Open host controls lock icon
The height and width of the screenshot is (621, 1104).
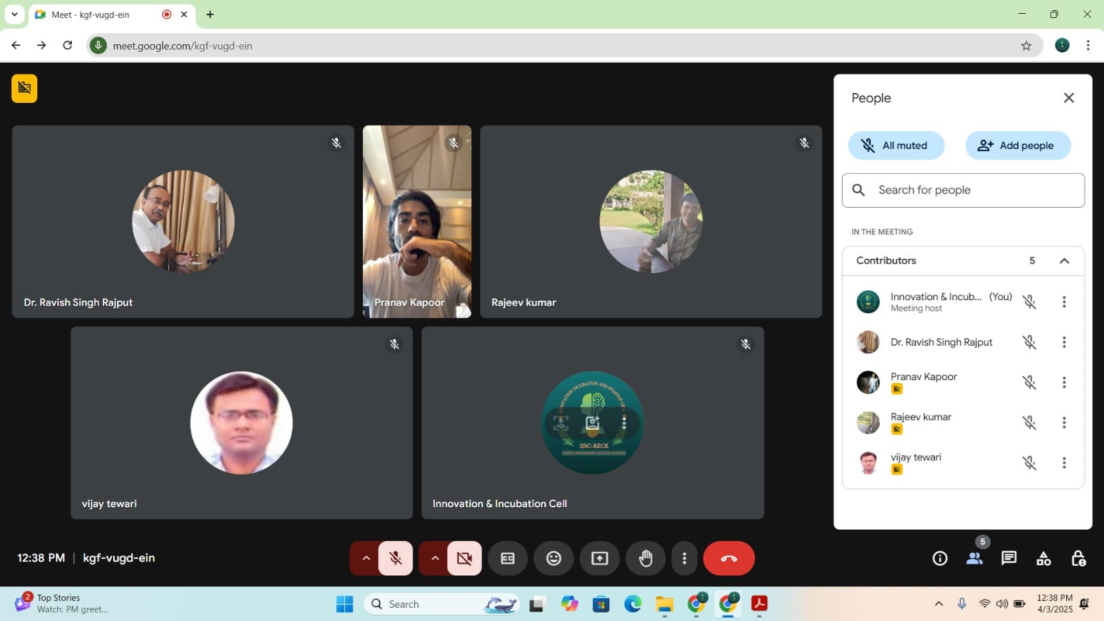(1078, 558)
